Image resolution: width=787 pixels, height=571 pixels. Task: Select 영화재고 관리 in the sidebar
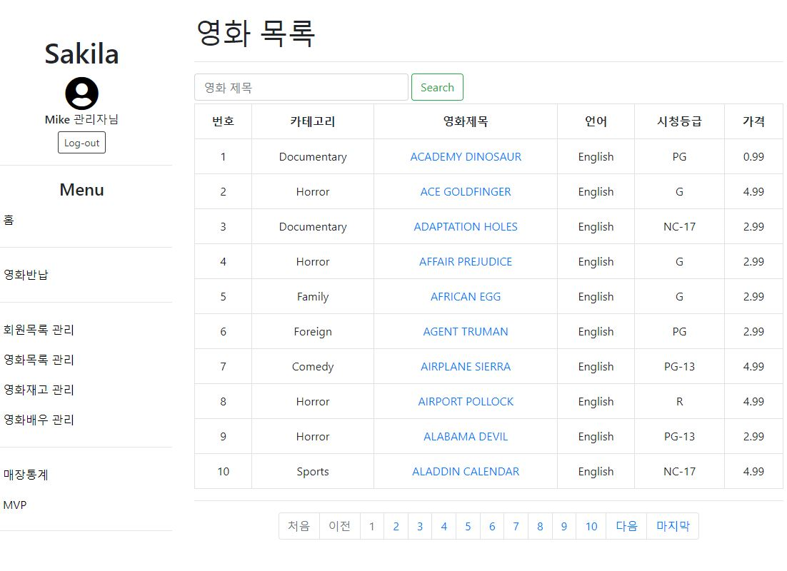[39, 390]
